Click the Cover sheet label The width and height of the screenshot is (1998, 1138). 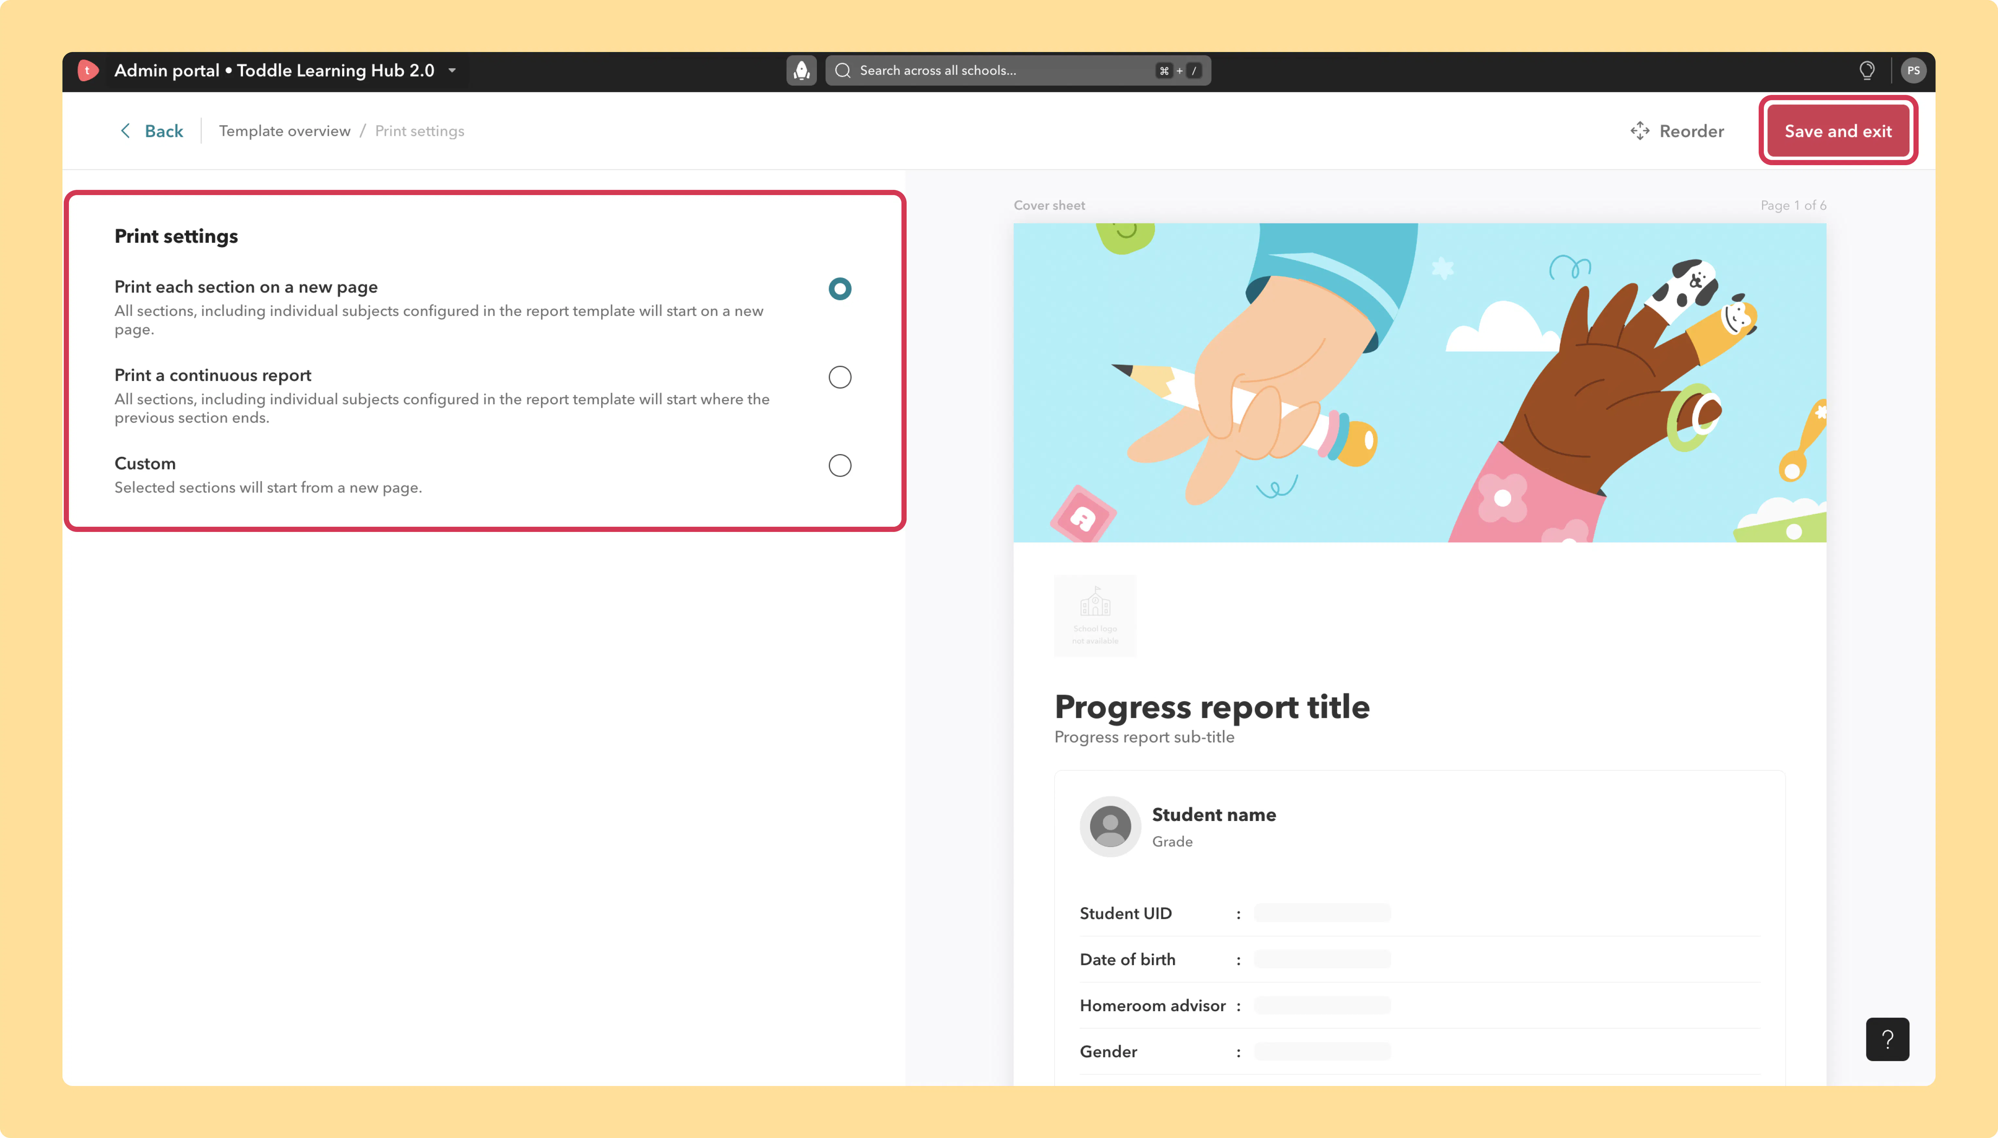point(1049,205)
